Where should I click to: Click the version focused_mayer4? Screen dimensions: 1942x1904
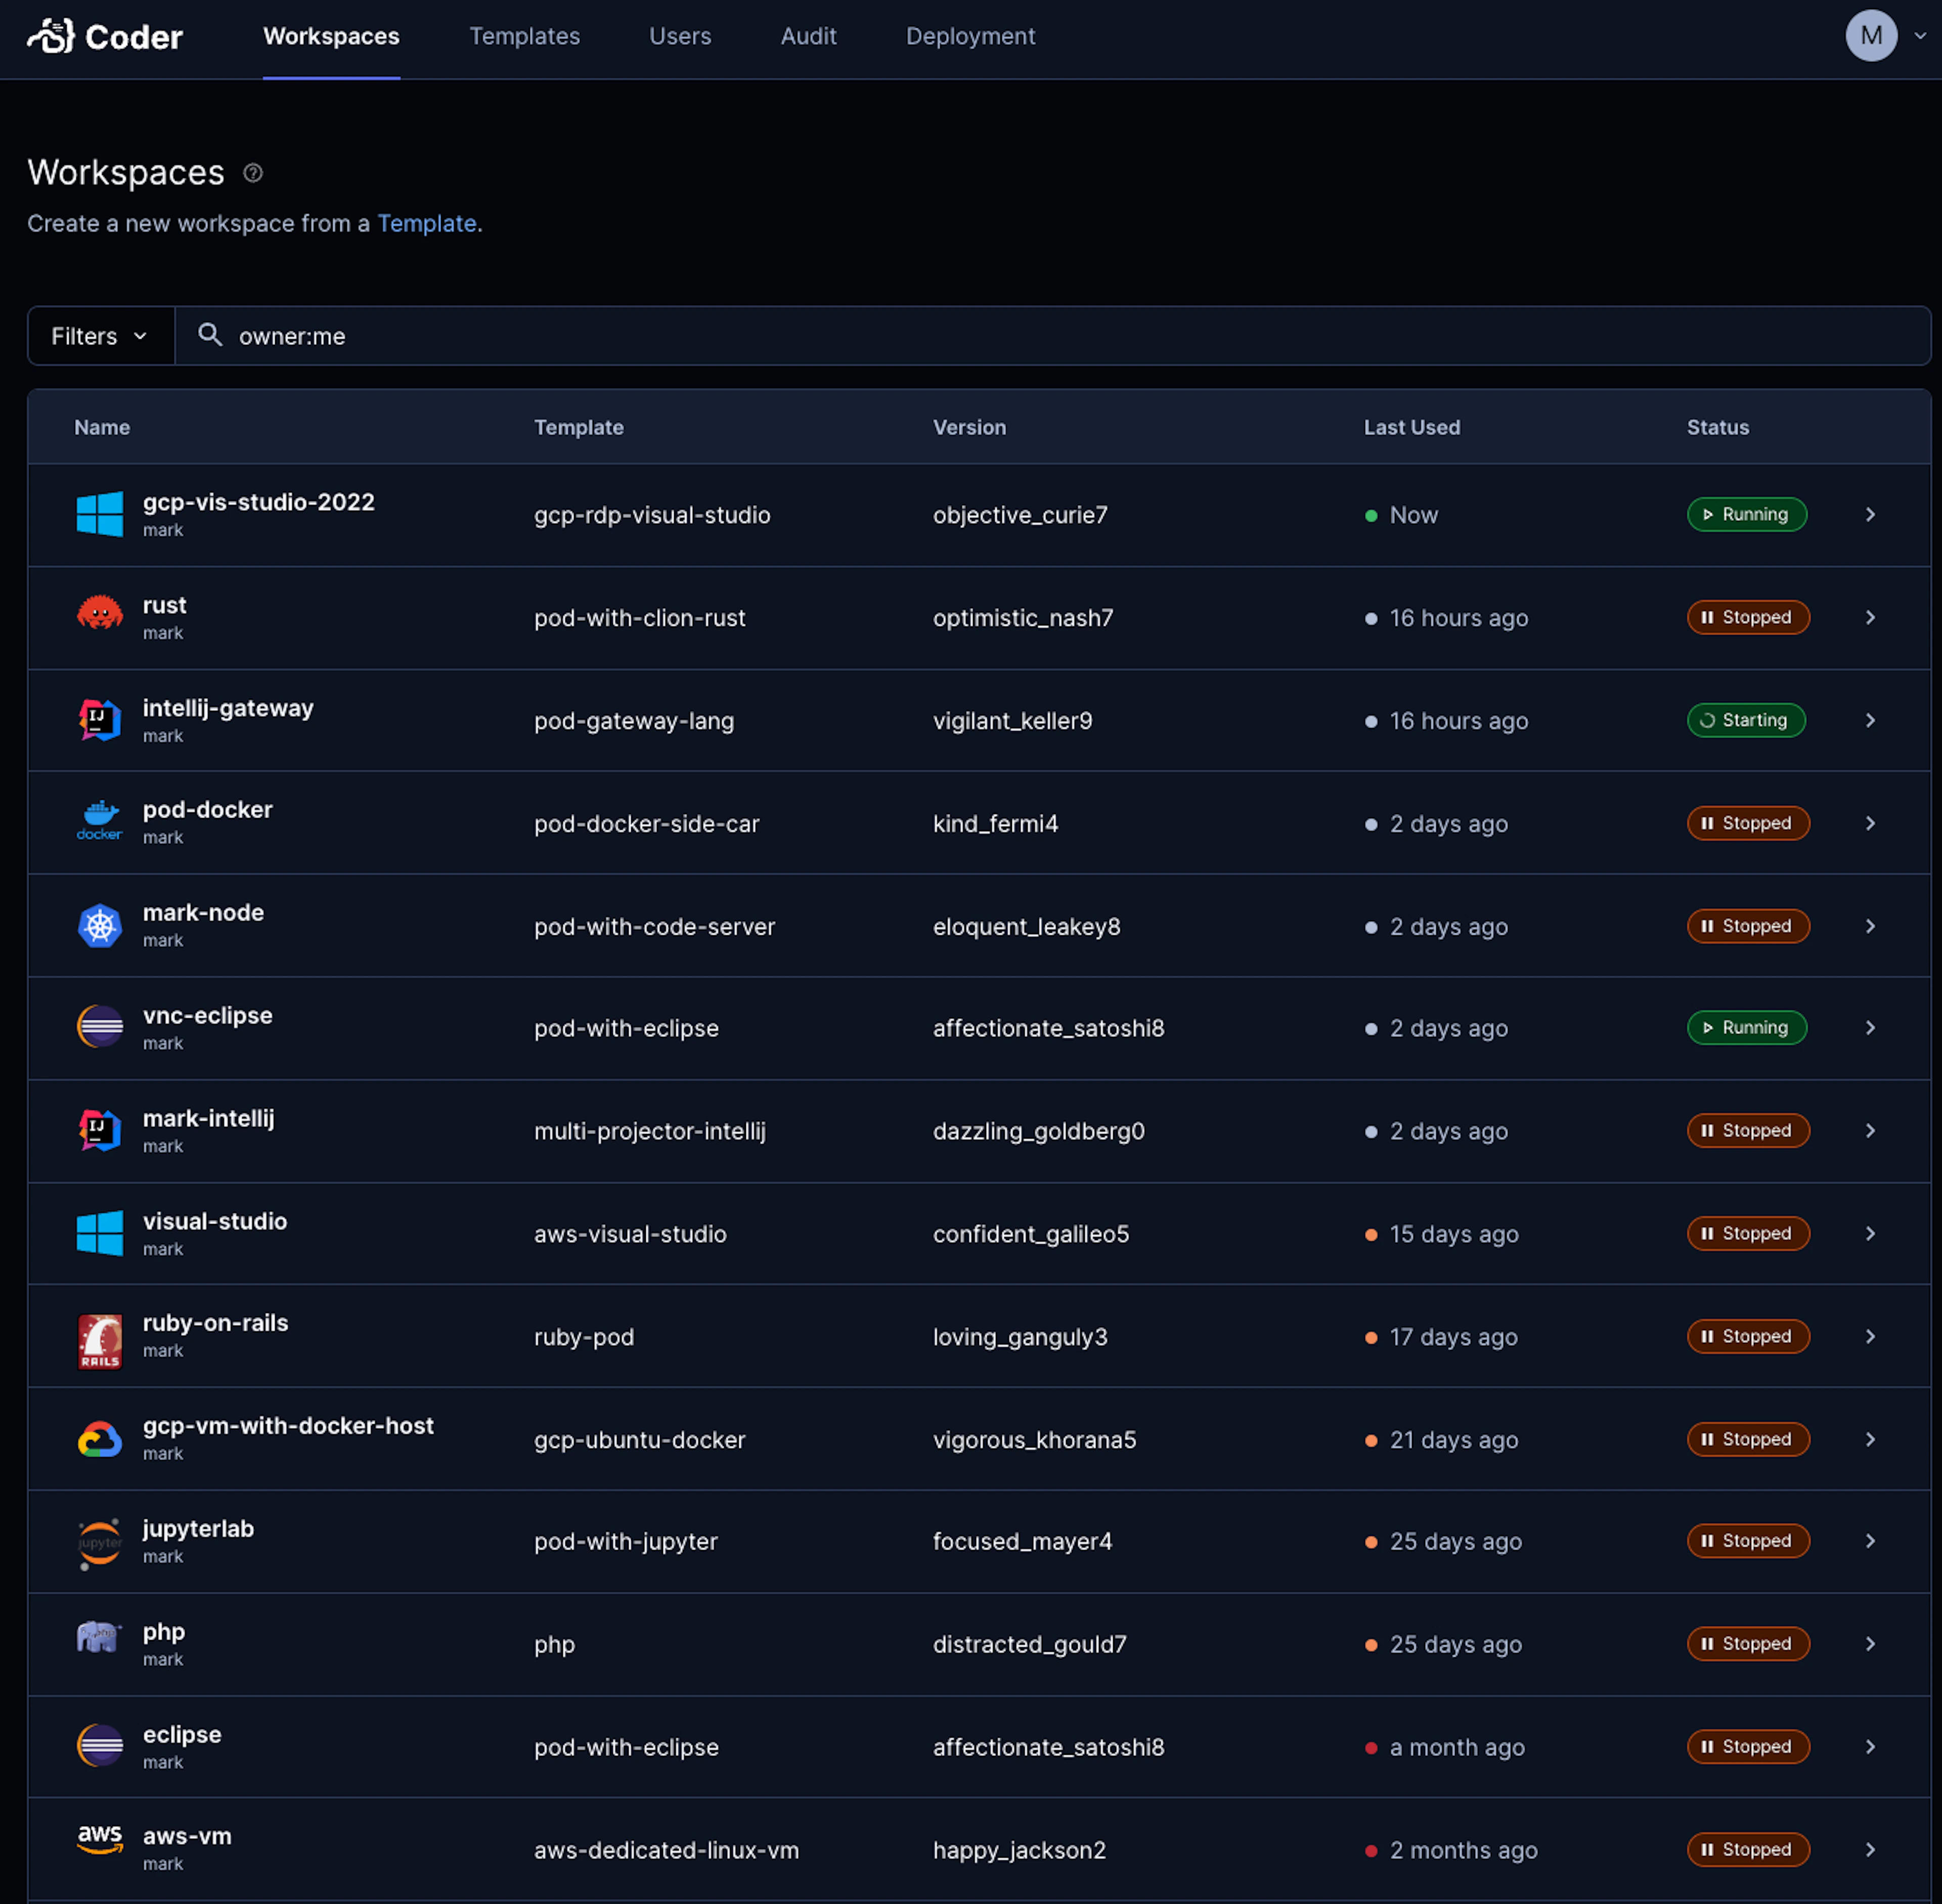(x=1022, y=1541)
